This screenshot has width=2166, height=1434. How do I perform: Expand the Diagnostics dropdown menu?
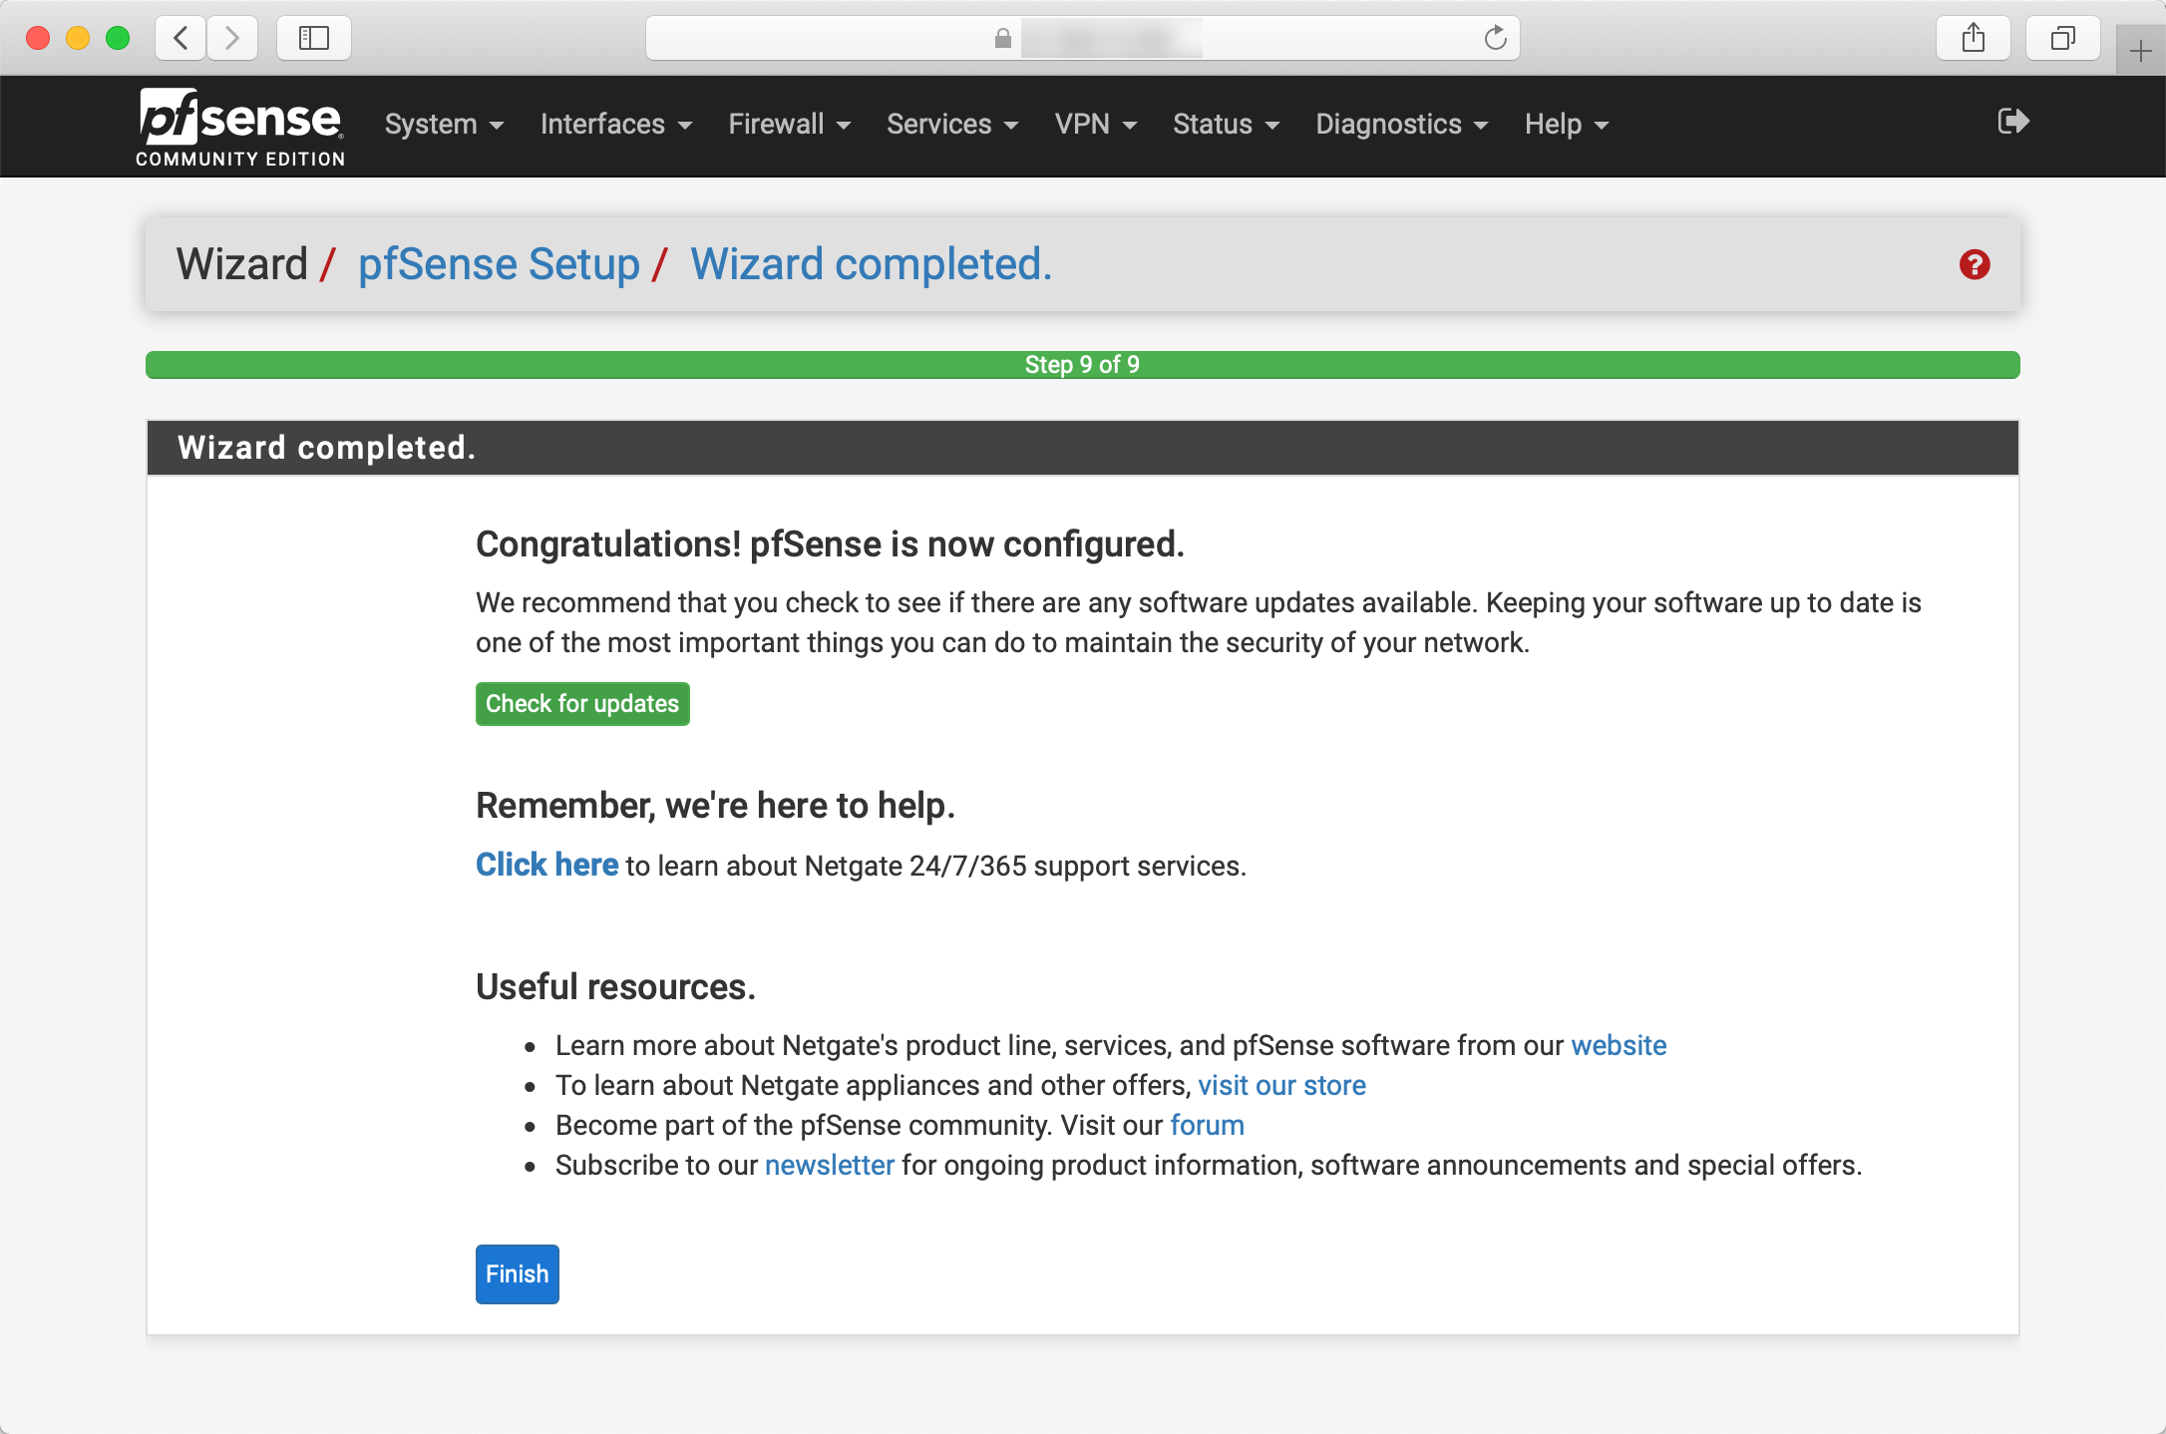(1401, 125)
